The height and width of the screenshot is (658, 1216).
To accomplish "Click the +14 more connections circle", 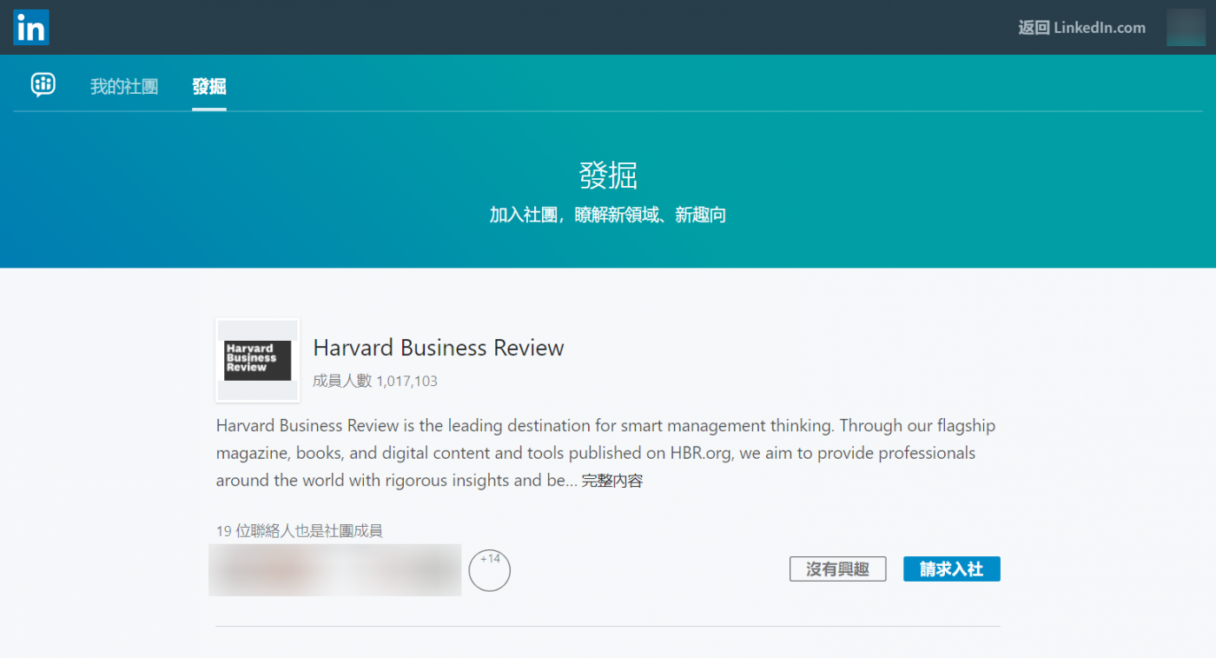I will 490,570.
